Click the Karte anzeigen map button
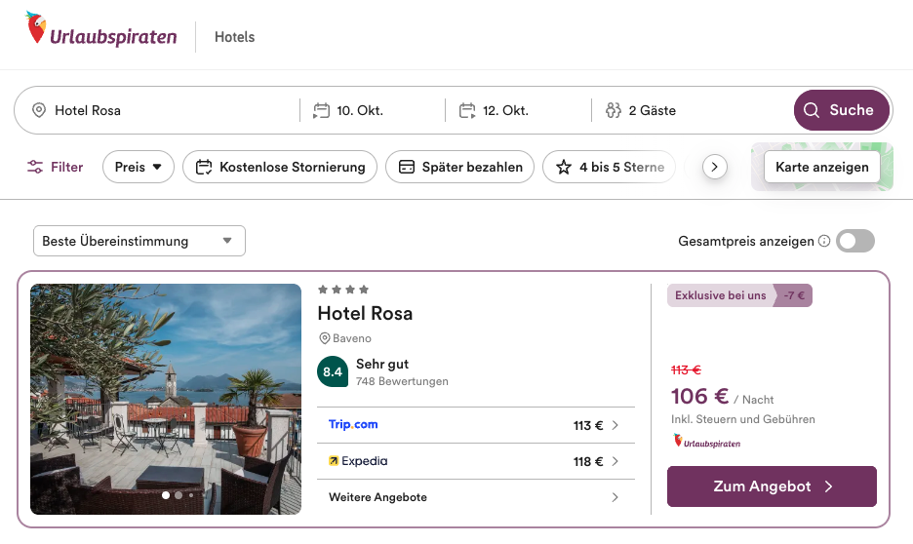Image resolution: width=913 pixels, height=544 pixels. [x=821, y=167]
